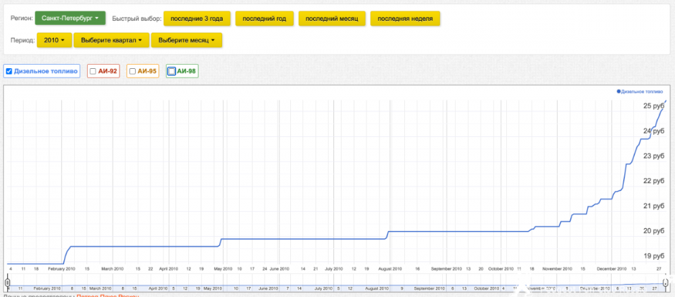675x297 pixels.
Task: Click the Дизельное топливо legend dot
Action: (618, 90)
